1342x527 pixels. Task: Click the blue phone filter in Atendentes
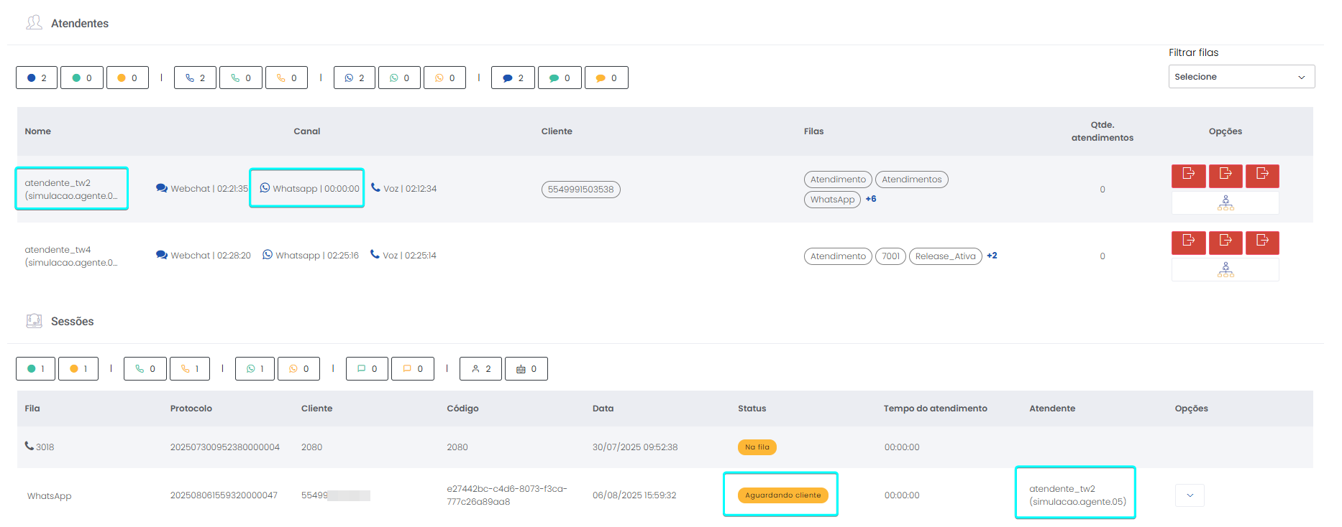click(x=195, y=78)
